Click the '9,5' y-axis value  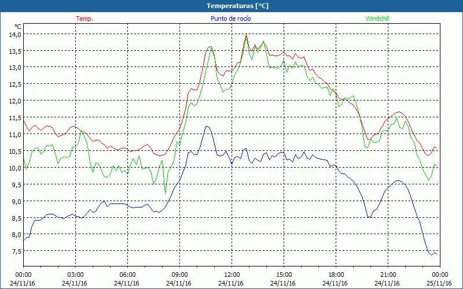click(x=17, y=184)
